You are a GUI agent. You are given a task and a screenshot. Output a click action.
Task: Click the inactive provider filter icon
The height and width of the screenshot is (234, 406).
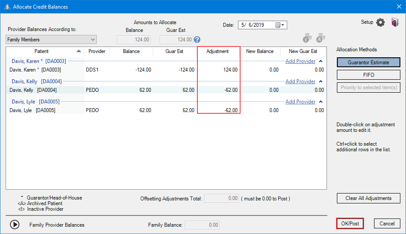pyautogui.click(x=307, y=39)
